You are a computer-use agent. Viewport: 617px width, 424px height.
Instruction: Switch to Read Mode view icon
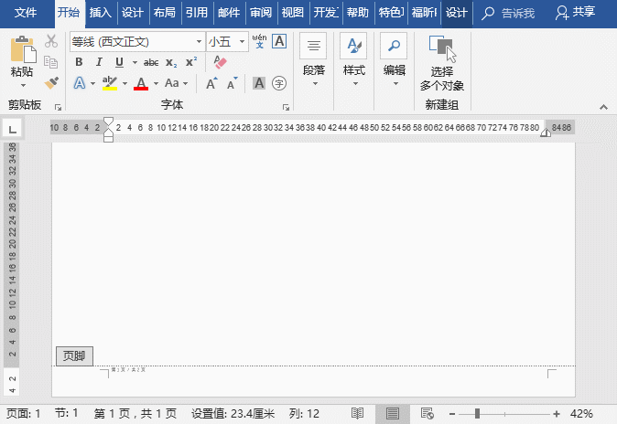[357, 413]
